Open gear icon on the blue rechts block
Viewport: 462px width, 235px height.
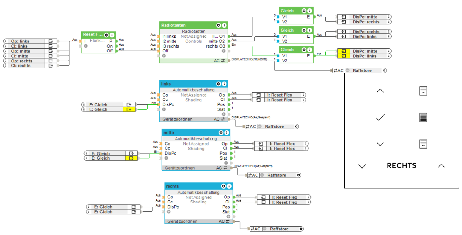223,186
